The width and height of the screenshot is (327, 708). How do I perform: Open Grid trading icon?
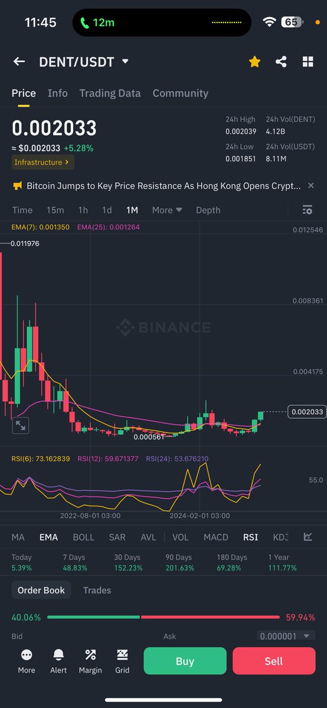click(x=122, y=661)
